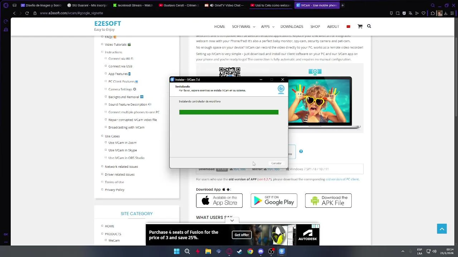Open File Explorer from taskbar

208,251
